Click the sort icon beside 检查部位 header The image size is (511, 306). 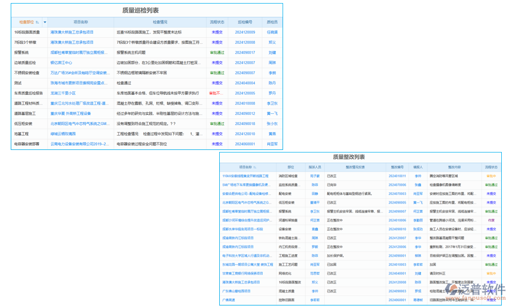[x=38, y=22]
